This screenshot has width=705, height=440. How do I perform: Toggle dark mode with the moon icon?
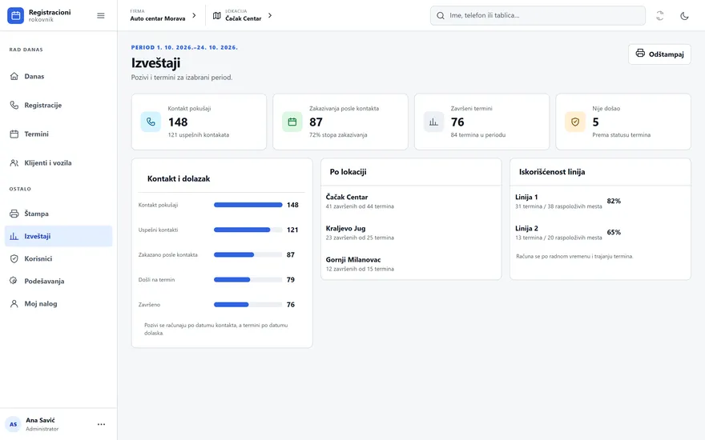pos(684,16)
